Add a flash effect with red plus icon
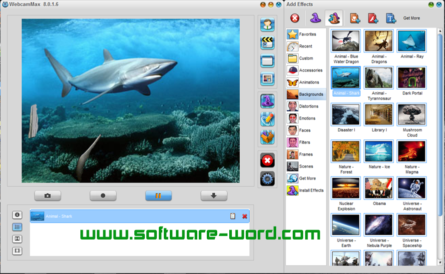 [x=373, y=18]
